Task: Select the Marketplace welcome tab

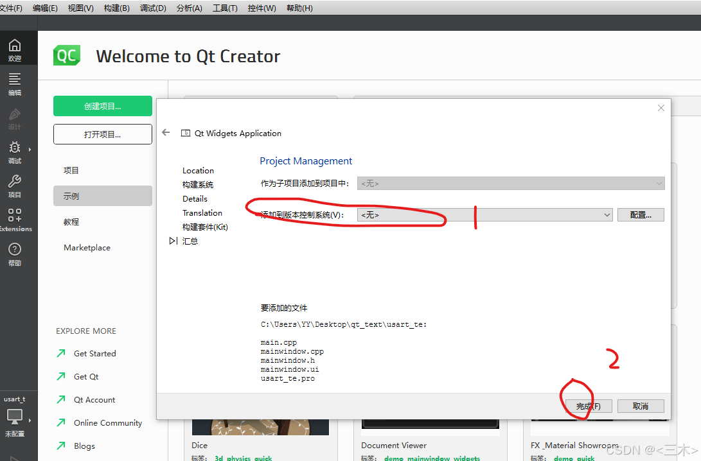Action: point(102,247)
